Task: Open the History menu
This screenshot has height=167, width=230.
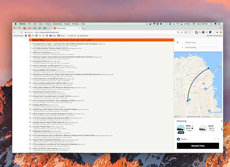Action: pos(48,24)
